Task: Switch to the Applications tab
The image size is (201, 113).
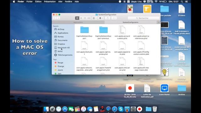Action: 78,22
